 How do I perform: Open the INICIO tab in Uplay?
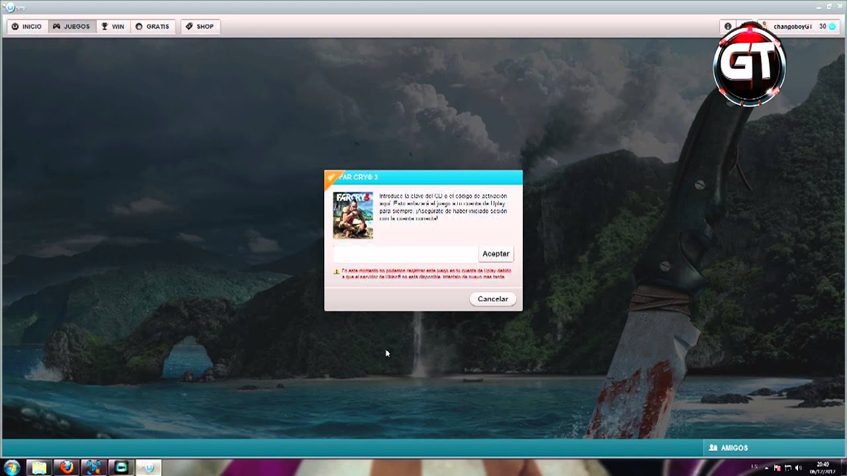(27, 26)
